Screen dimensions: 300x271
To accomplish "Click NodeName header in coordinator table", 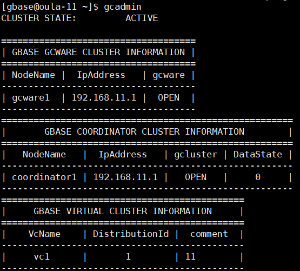I will pyautogui.click(x=44, y=154).
